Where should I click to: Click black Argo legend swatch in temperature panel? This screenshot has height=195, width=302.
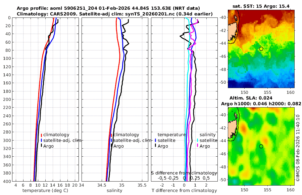pos(41,146)
